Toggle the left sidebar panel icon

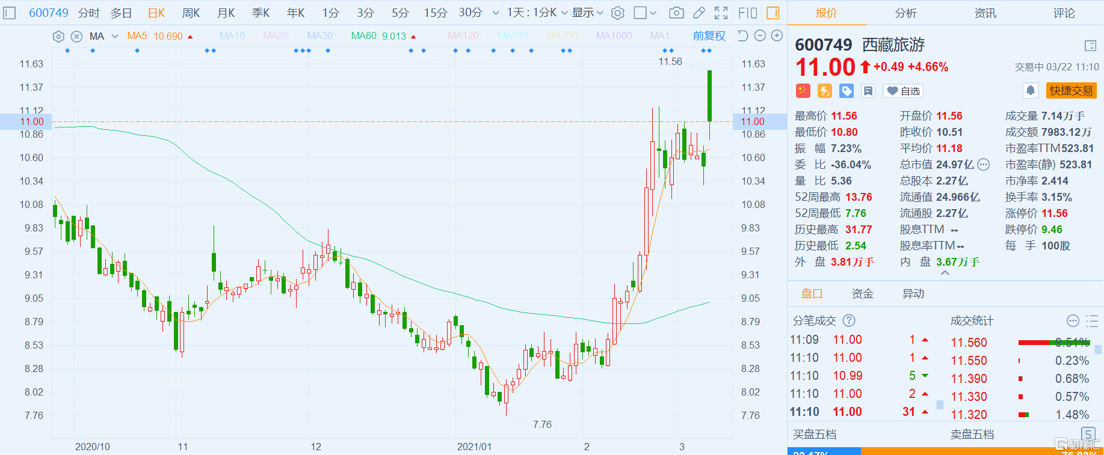(x=9, y=13)
